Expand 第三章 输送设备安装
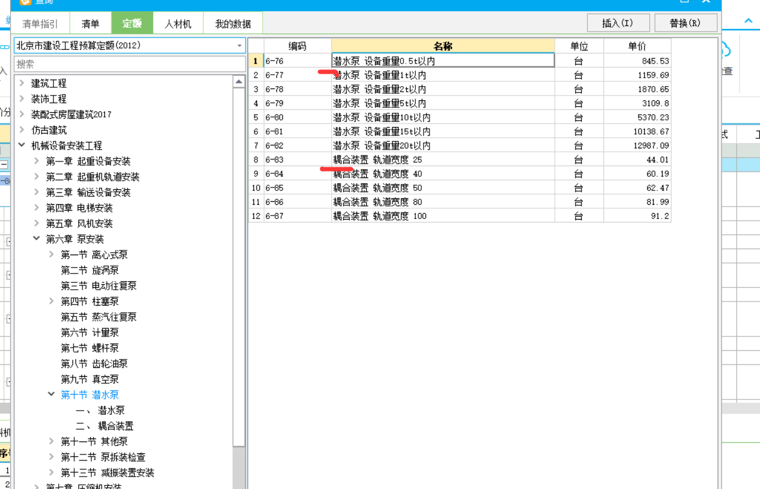This screenshot has width=760, height=489. pyautogui.click(x=37, y=192)
